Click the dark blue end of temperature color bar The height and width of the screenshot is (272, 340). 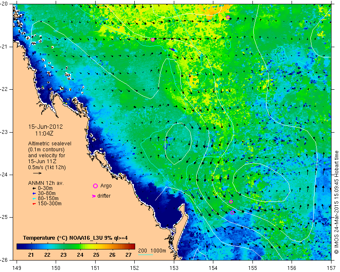pyautogui.click(x=20, y=246)
